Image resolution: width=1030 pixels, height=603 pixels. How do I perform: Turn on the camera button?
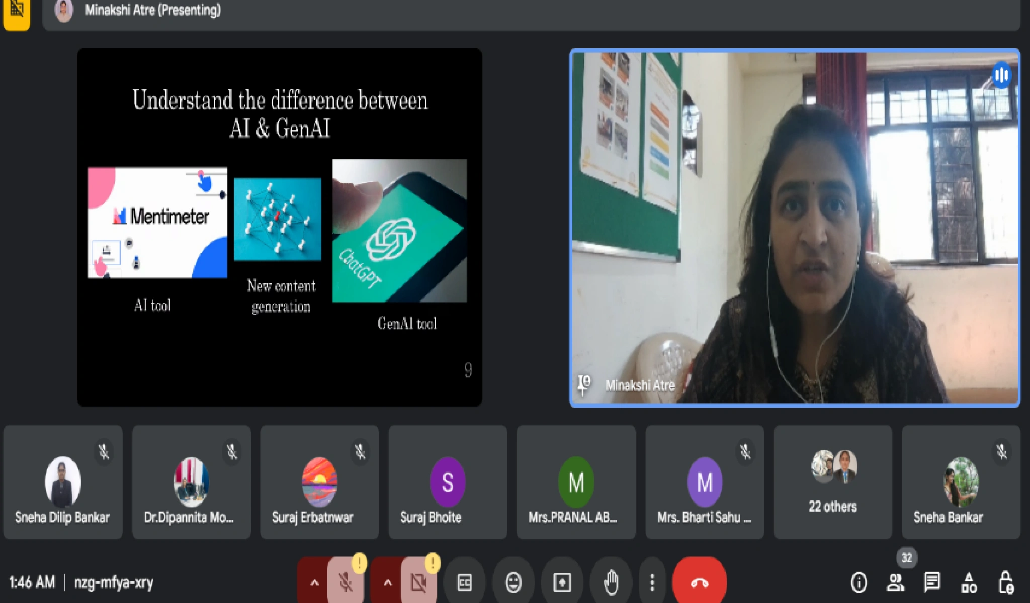[x=418, y=582]
